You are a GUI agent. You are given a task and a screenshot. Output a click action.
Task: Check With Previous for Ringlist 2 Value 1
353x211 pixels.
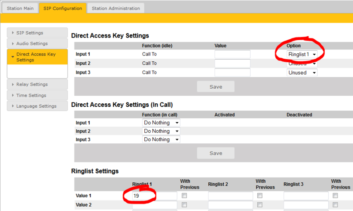click(260, 196)
